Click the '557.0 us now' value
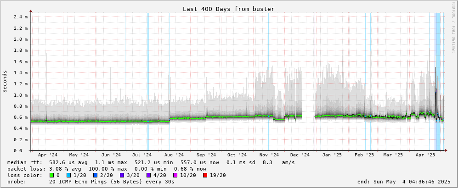458x188 pixels. tap(199, 162)
